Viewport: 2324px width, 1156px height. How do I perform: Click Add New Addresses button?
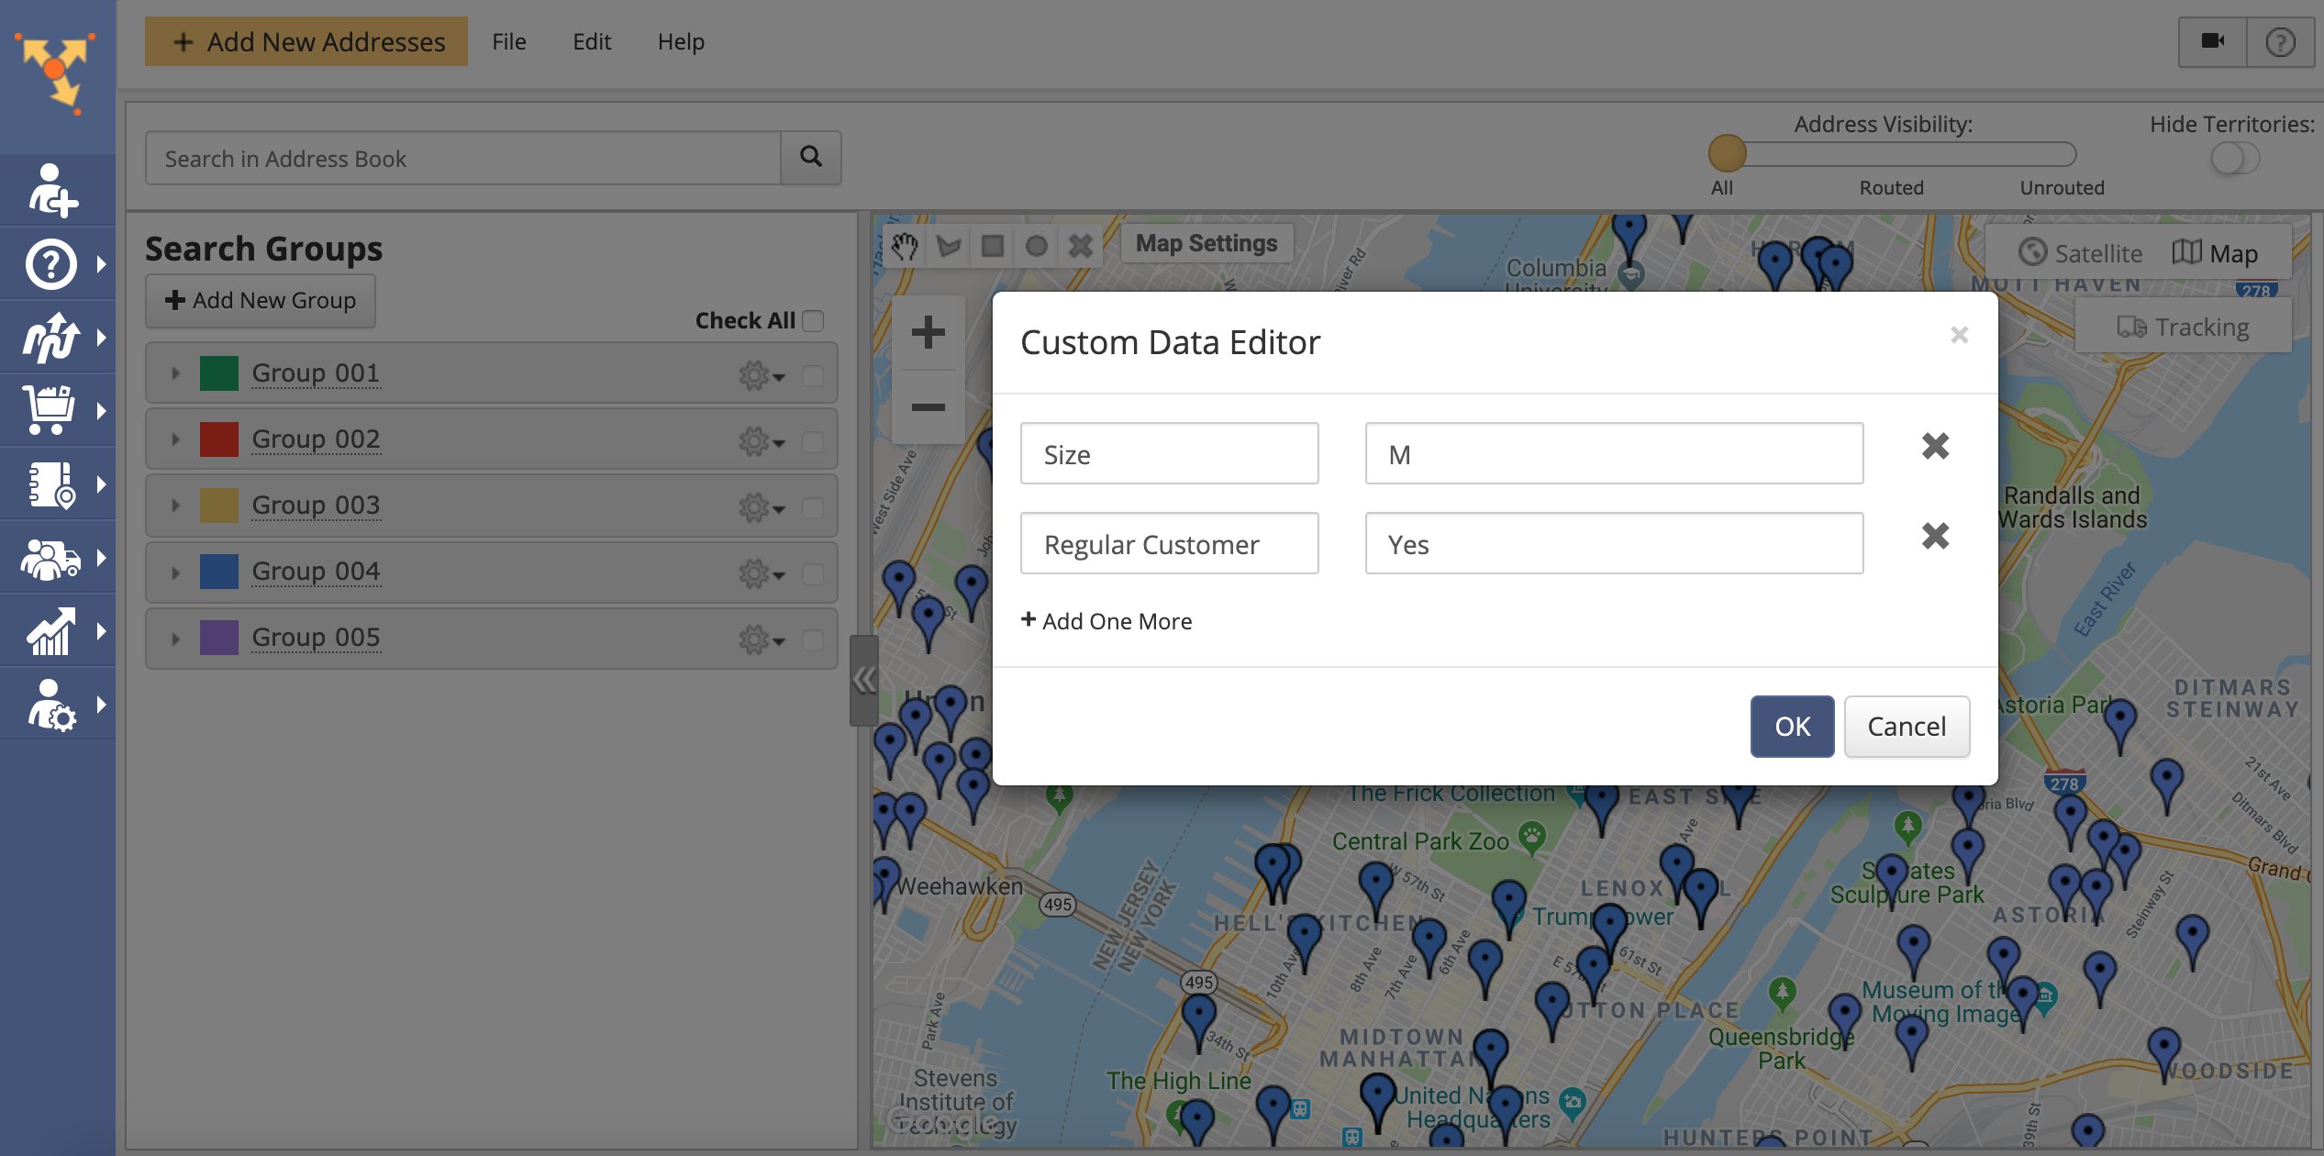(x=306, y=41)
